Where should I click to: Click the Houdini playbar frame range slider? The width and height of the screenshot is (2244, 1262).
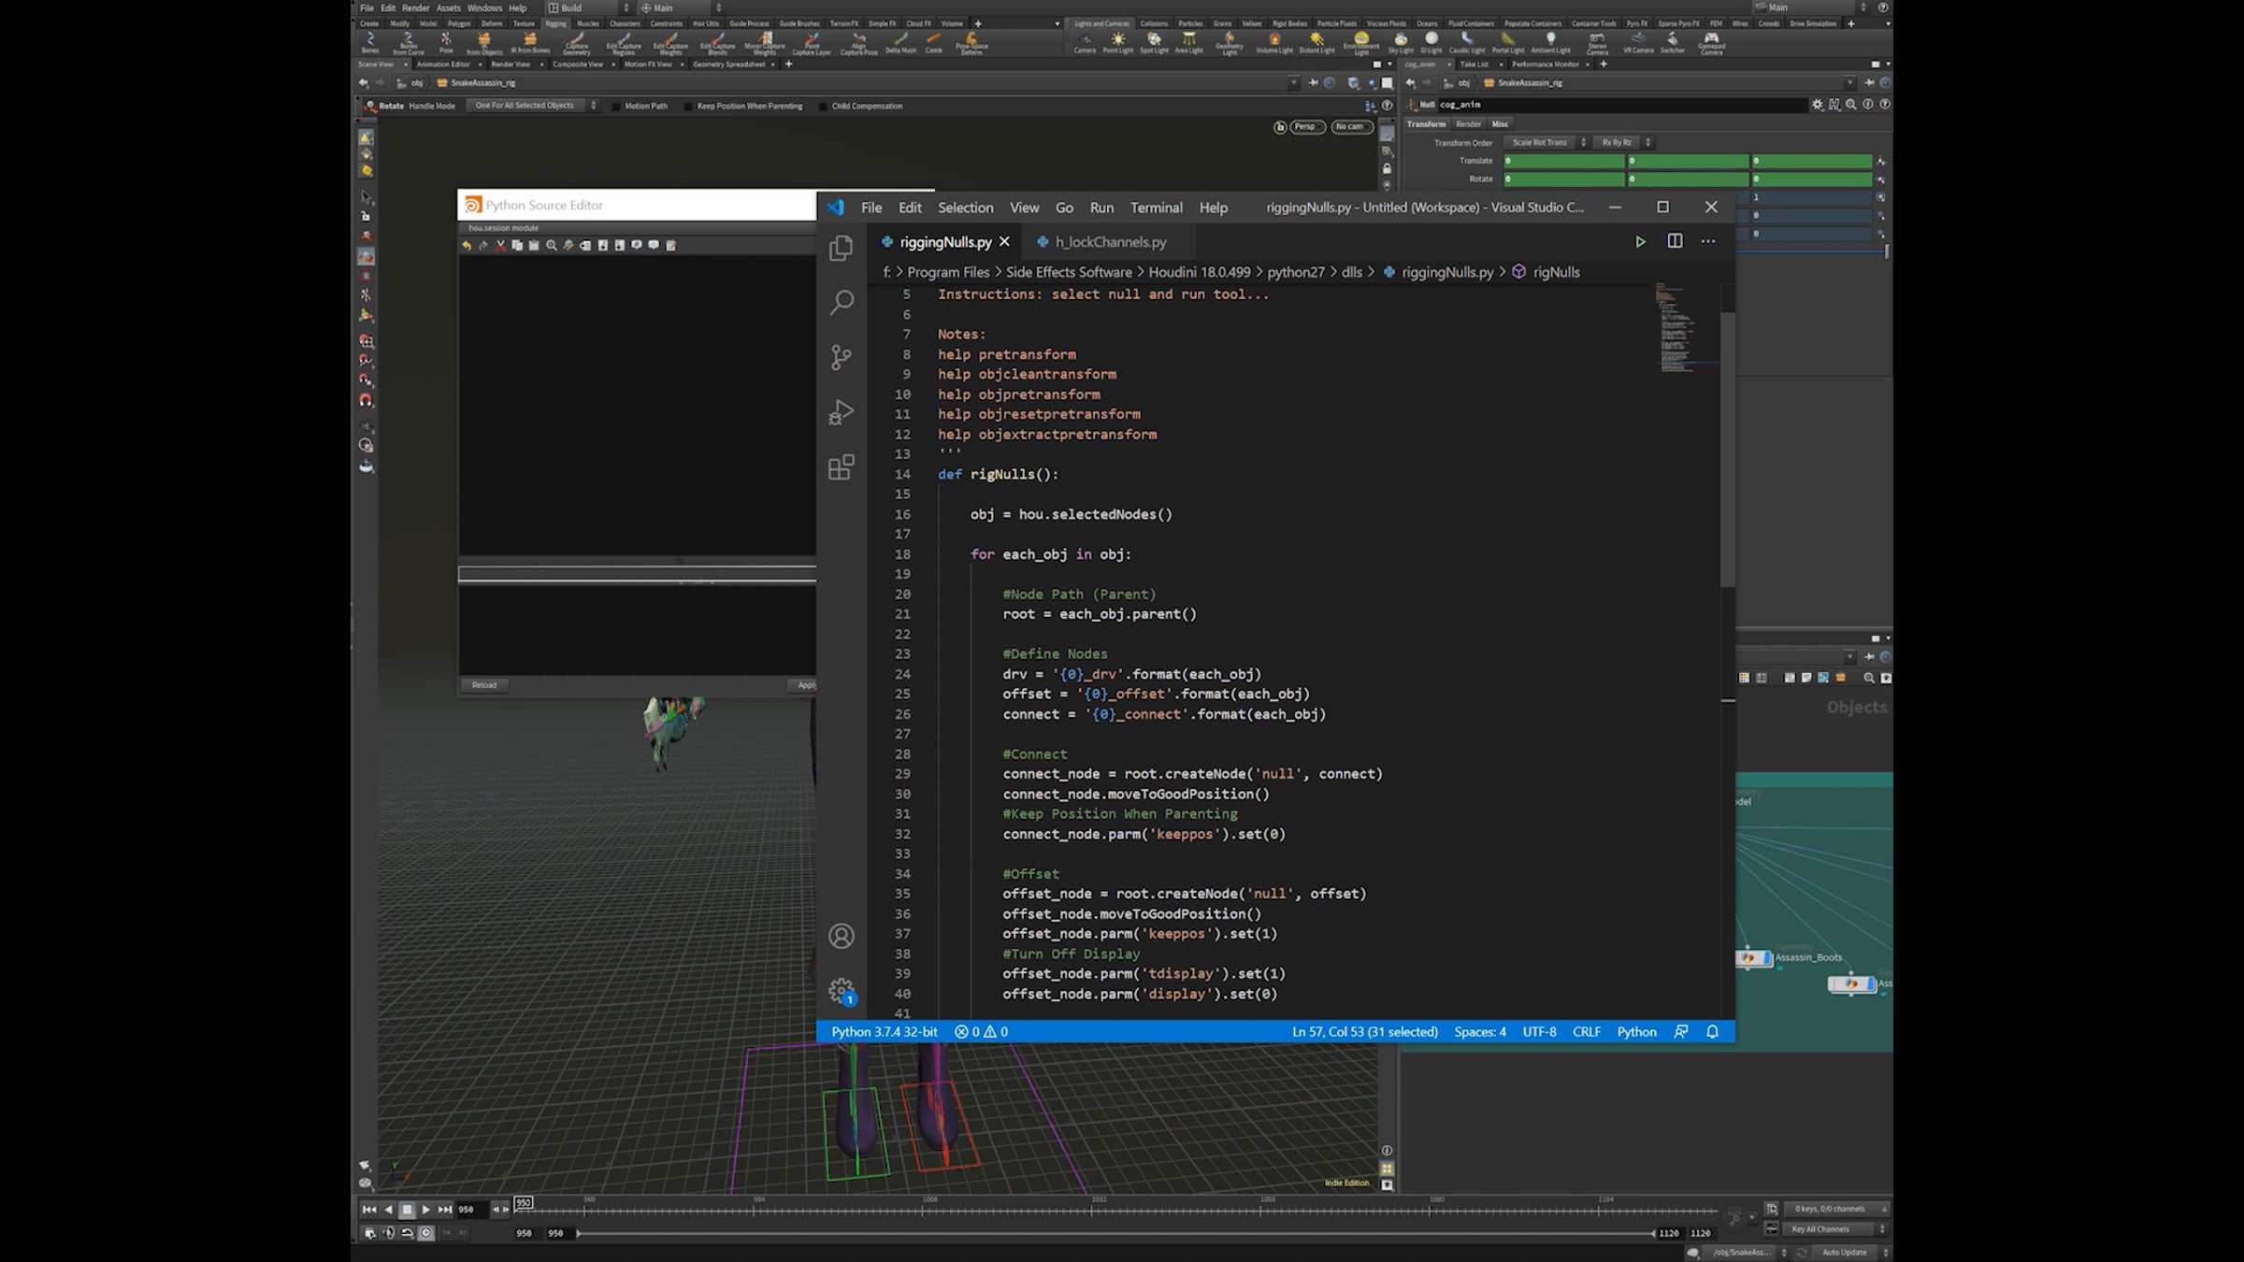click(1115, 1233)
